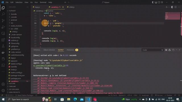Clear the output panel
182x102 pixels.
tap(166, 50)
